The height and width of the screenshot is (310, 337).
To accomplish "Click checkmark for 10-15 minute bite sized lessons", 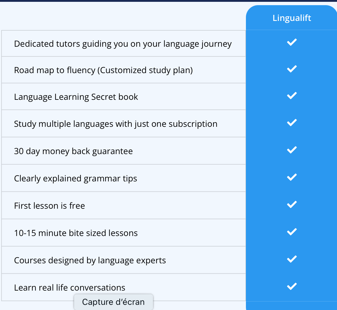I will pos(291,232).
